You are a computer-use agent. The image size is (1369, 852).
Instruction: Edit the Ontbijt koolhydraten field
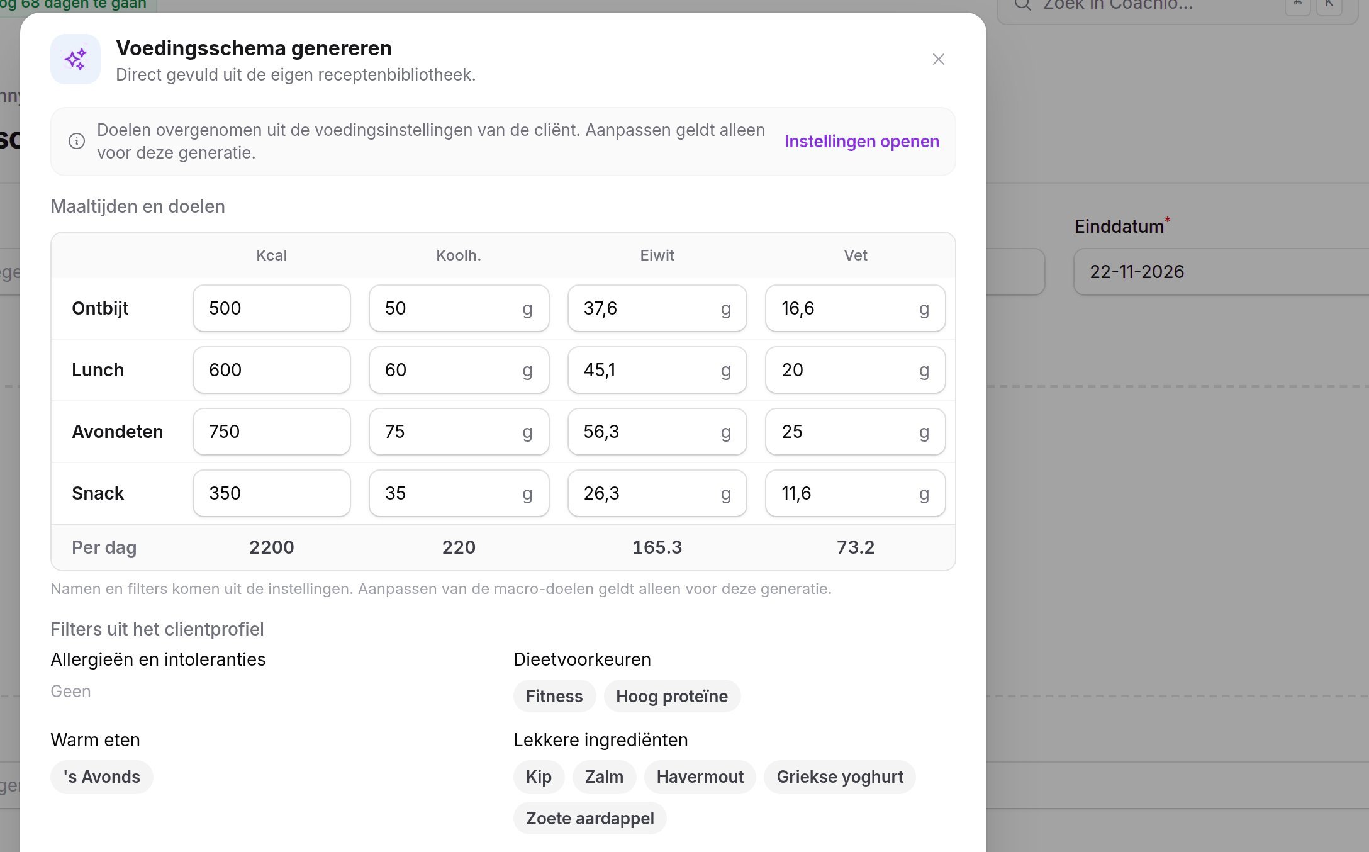coord(459,308)
